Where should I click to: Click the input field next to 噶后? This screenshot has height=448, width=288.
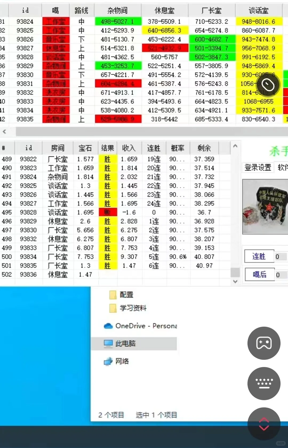coord(281,275)
